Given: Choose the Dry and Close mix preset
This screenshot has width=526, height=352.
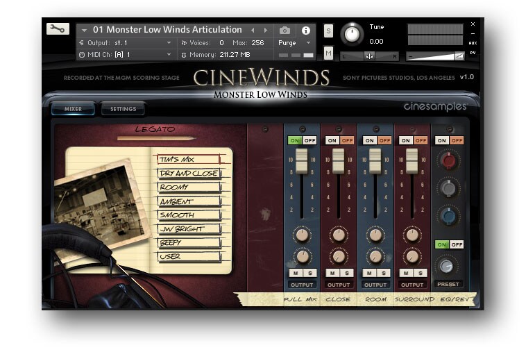Looking at the screenshot, I should click(x=188, y=173).
